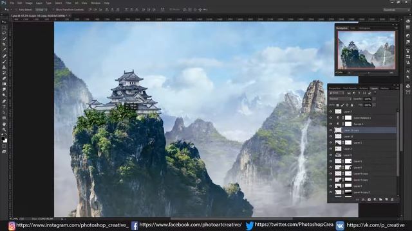Select the Rectangular Marquee tool
This screenshot has width=412, height=231.
[x=4, y=28]
